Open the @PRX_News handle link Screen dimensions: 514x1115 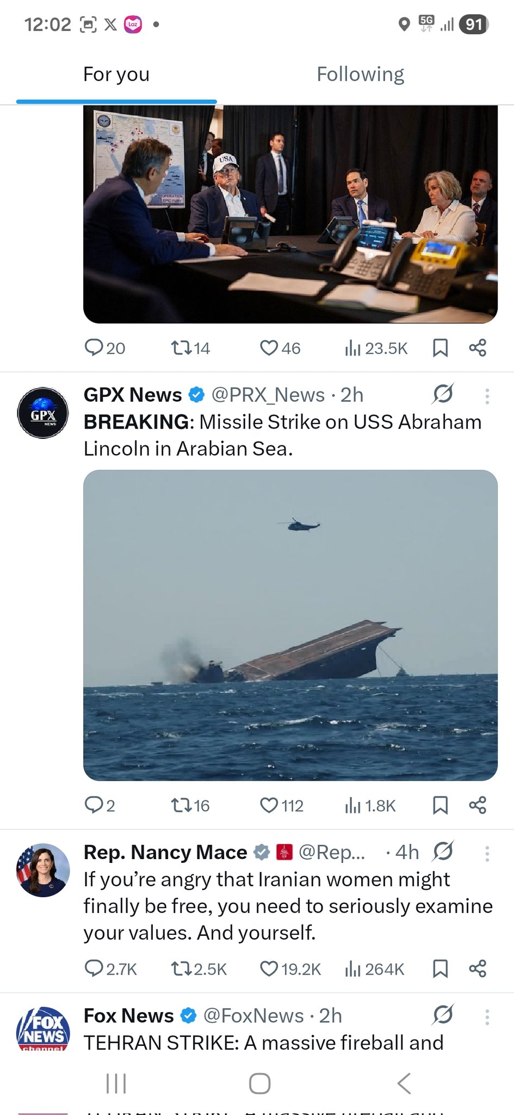[x=268, y=395]
